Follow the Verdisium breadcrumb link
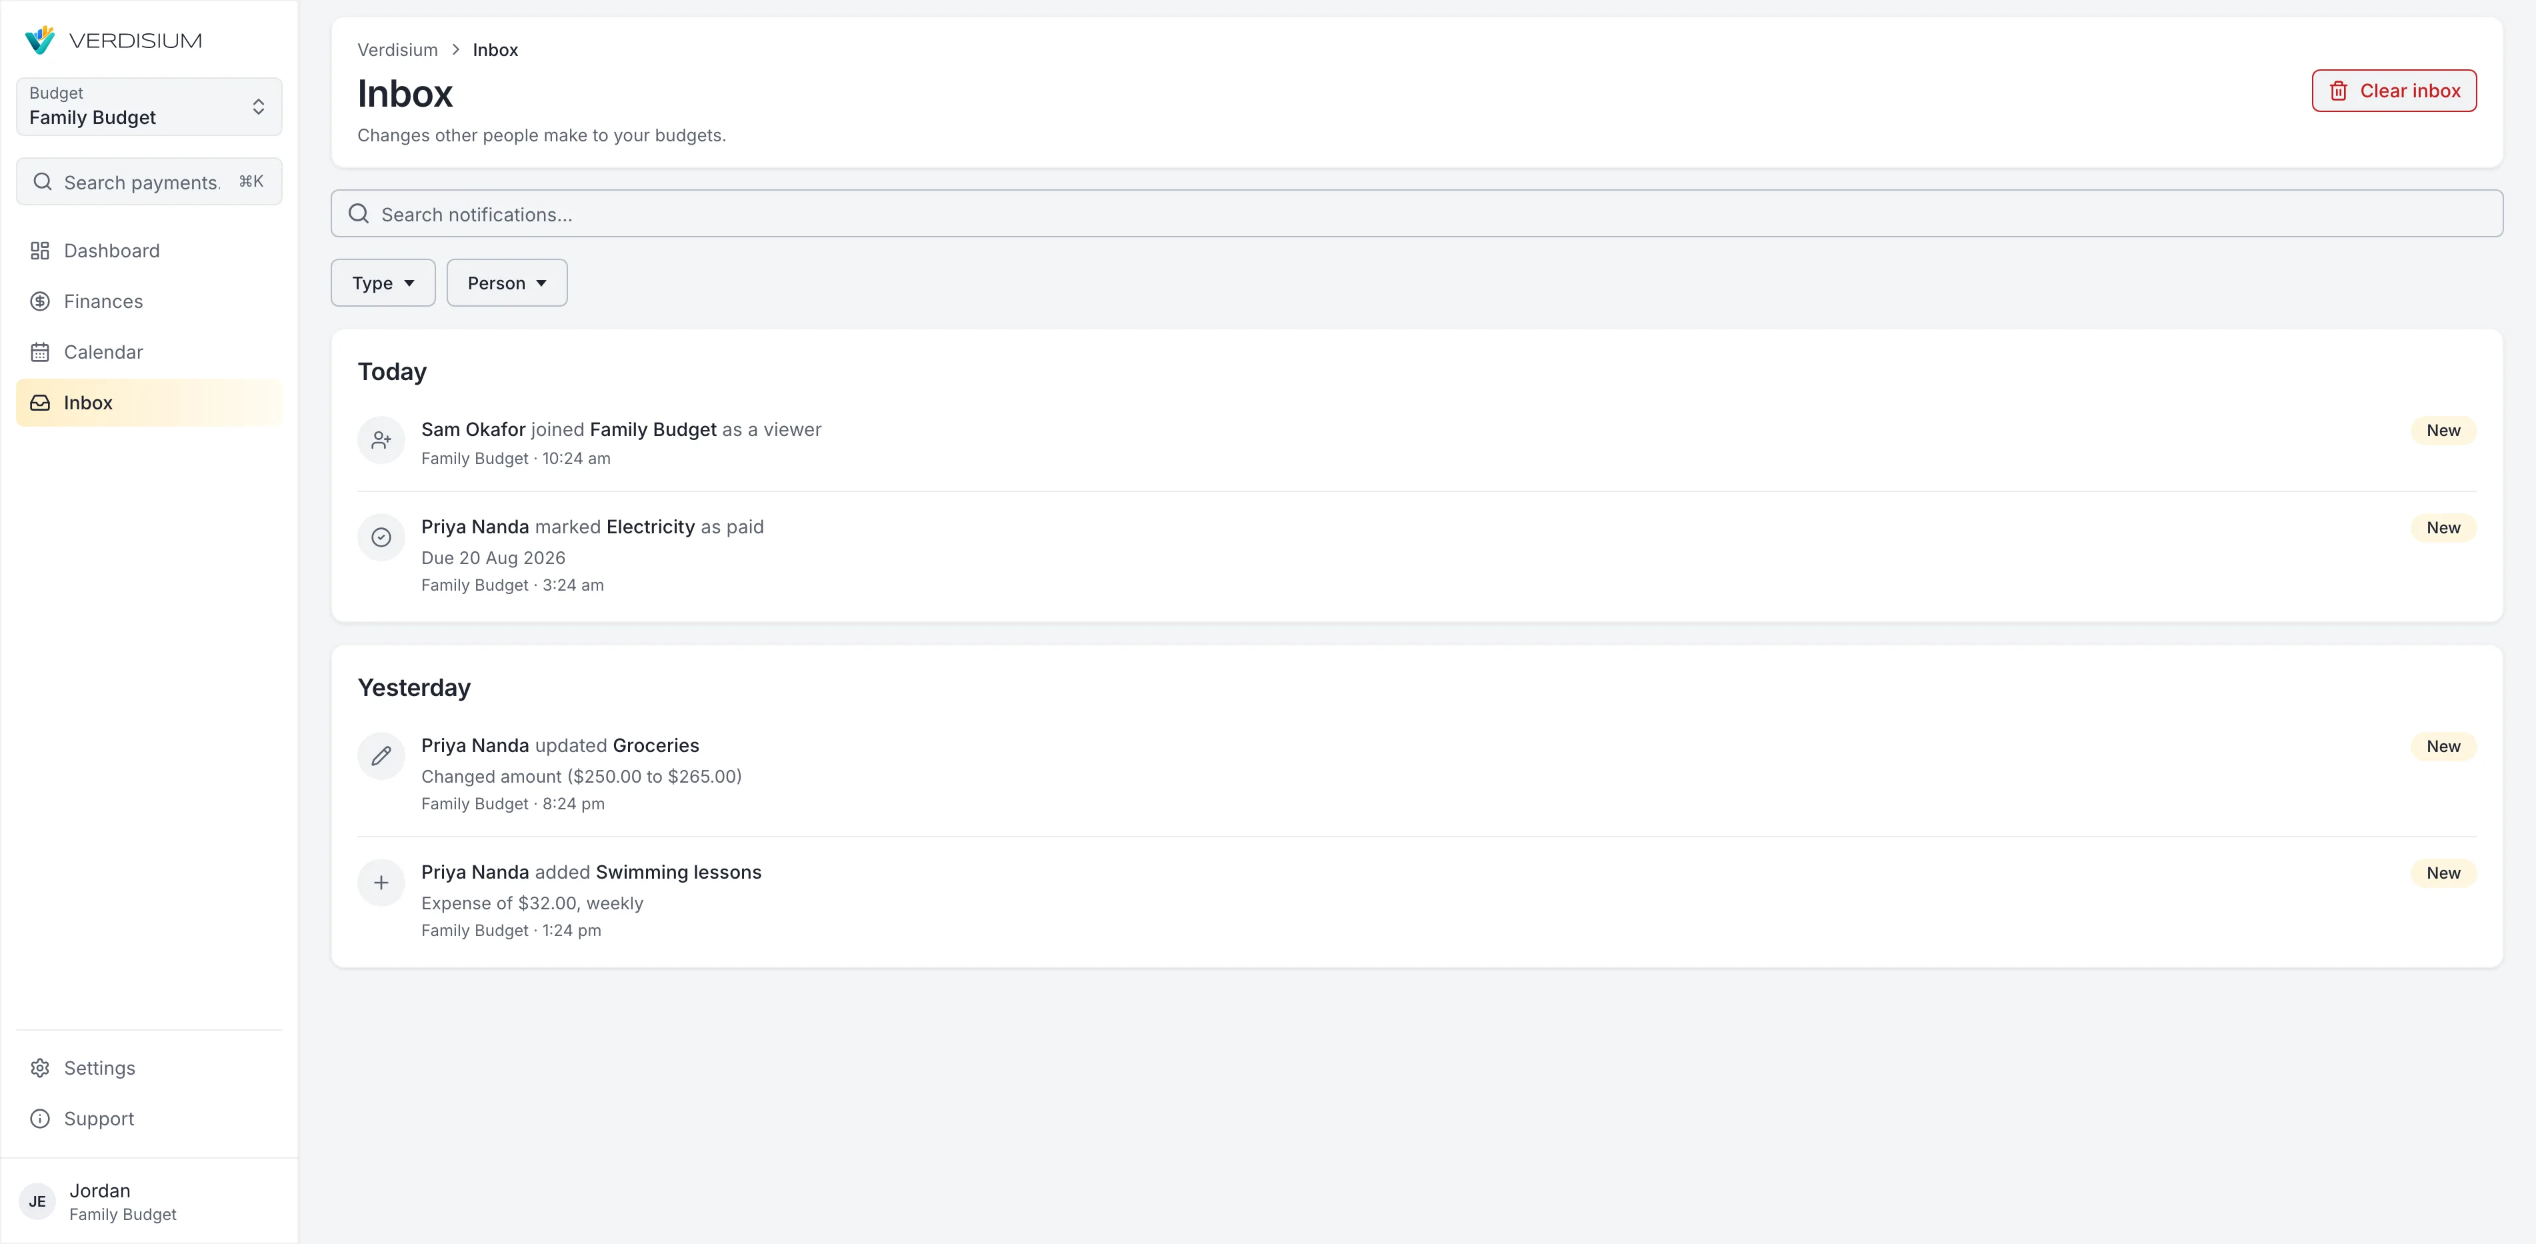This screenshot has width=2536, height=1244. click(x=398, y=49)
